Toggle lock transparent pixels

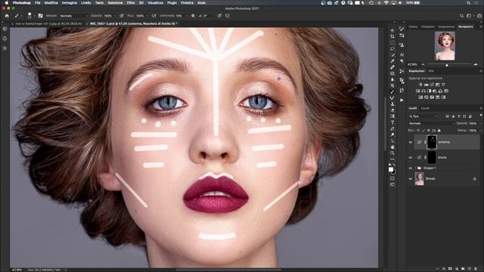click(x=418, y=131)
